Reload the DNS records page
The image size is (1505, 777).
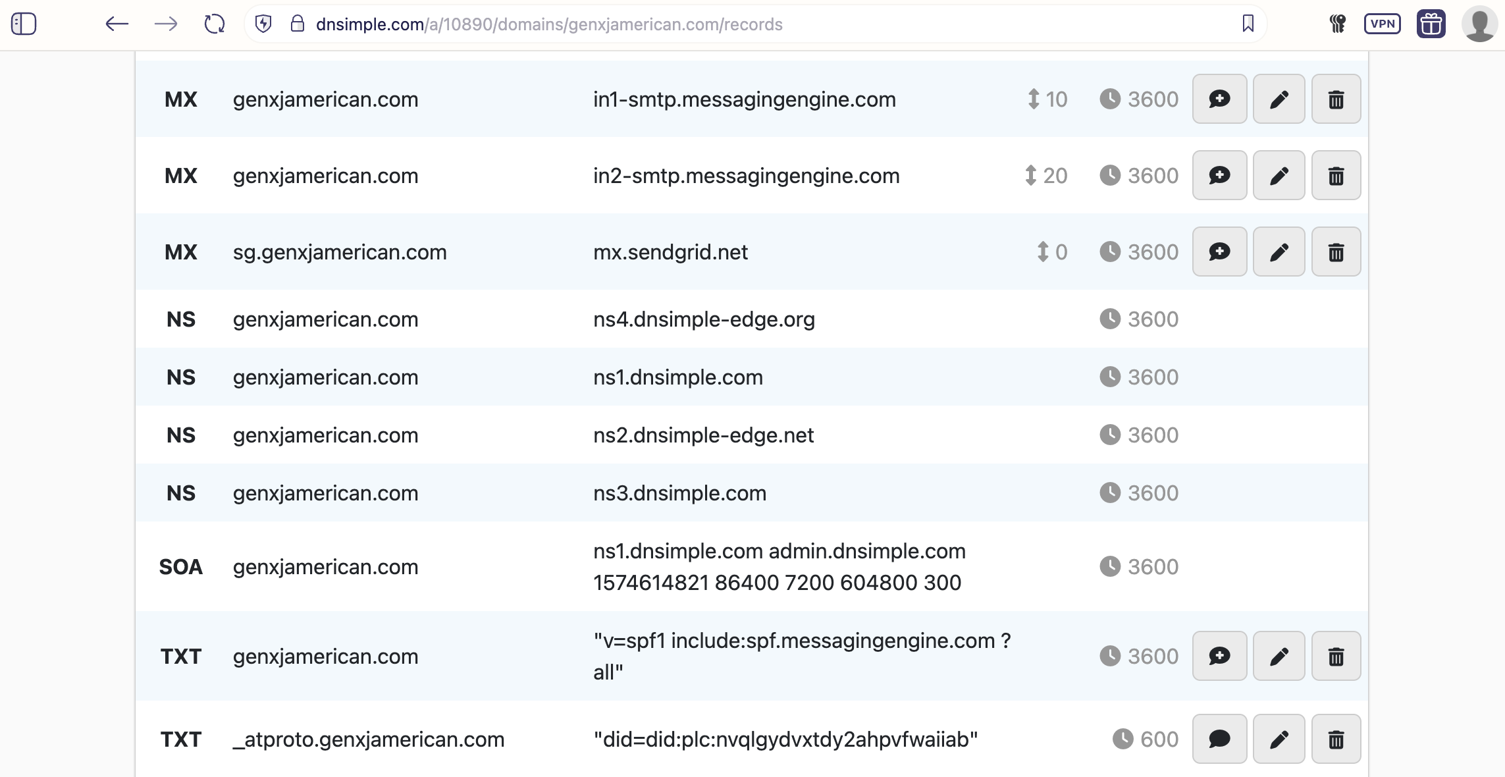(214, 24)
